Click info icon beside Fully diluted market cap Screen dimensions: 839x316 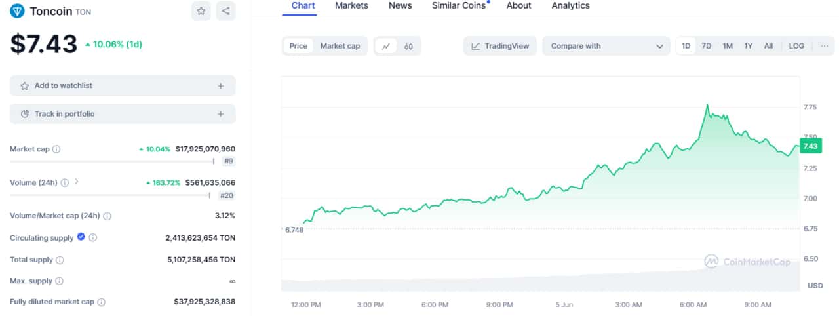coord(102,302)
